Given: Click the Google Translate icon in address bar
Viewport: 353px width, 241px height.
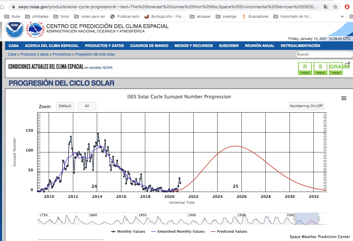Looking at the screenshot, I should (x=326, y=7).
